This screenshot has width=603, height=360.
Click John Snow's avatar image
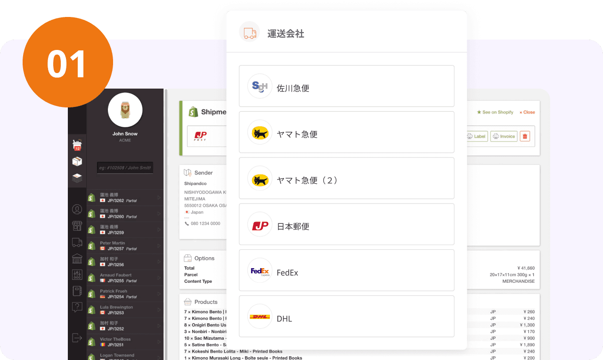(x=125, y=110)
